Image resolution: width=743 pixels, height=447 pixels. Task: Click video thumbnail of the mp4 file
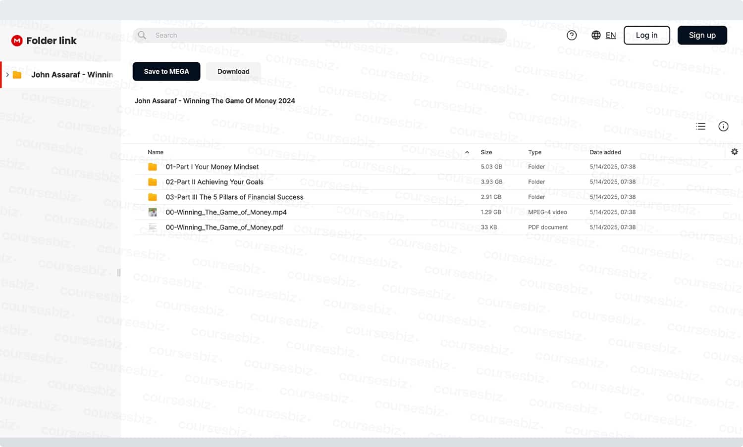pyautogui.click(x=153, y=212)
